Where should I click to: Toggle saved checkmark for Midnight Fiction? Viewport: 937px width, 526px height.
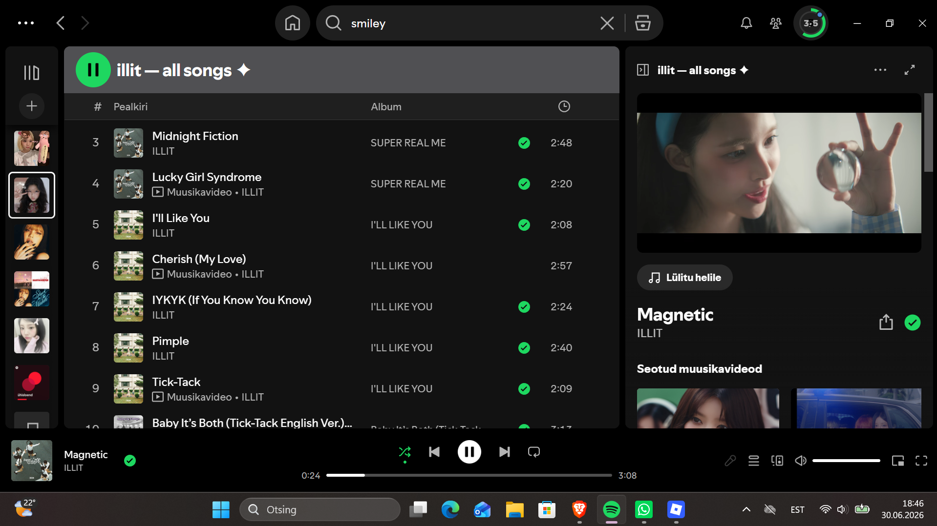click(524, 143)
